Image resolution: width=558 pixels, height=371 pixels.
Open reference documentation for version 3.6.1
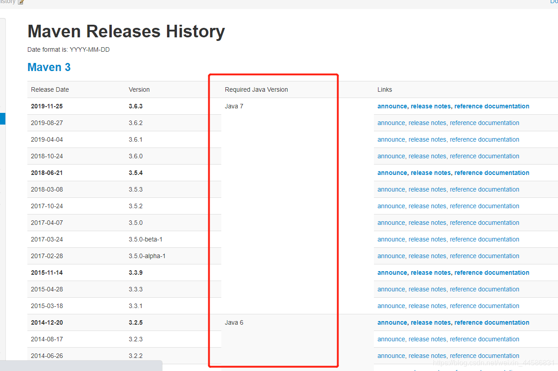[484, 140]
